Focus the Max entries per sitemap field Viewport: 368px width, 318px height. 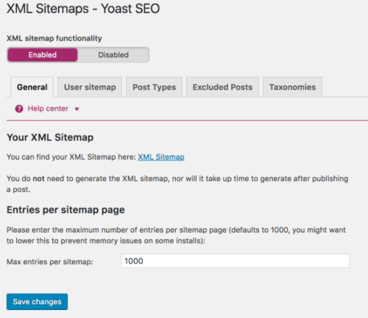pos(235,261)
